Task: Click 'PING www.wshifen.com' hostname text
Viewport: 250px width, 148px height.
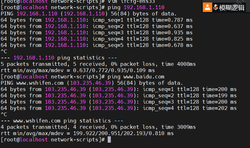Action: click(x=32, y=83)
